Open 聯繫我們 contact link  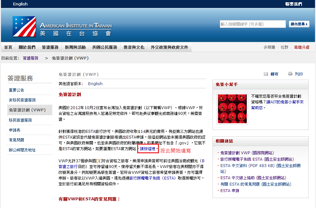tap(294, 4)
